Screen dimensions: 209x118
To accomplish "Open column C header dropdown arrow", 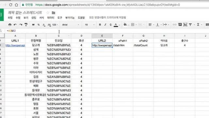I will pyautogui.click(x=69, y=36).
